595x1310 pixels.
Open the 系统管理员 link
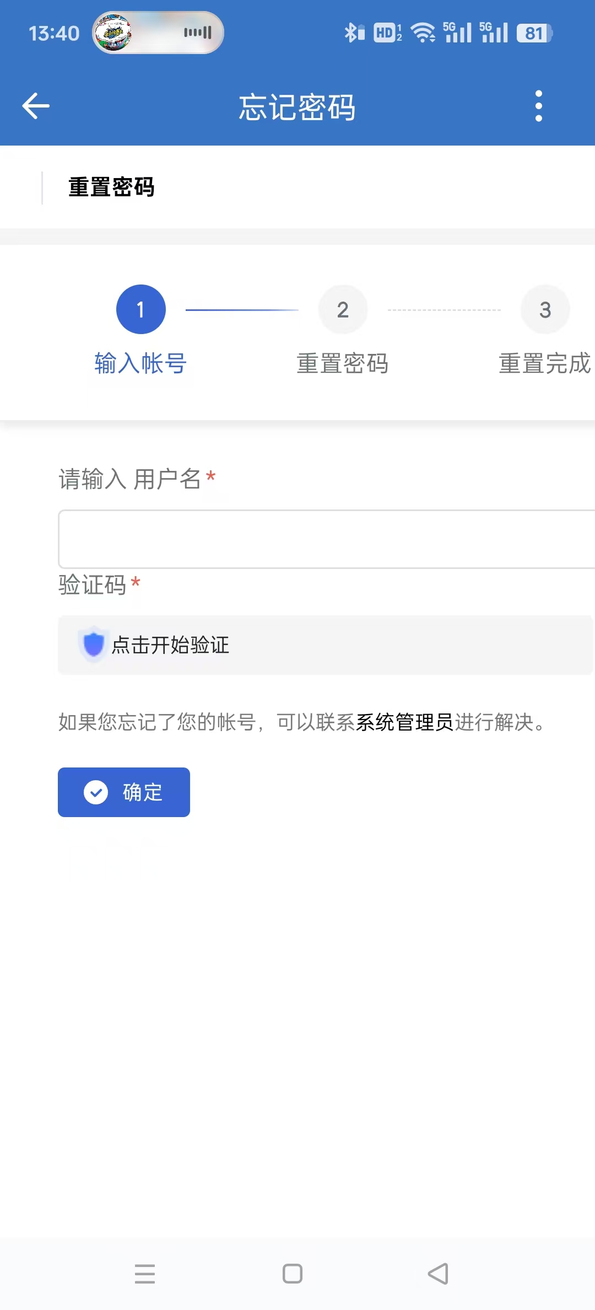404,722
